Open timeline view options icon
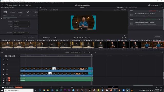Viewport: 164px width, 92px height. (x=2, y=52)
